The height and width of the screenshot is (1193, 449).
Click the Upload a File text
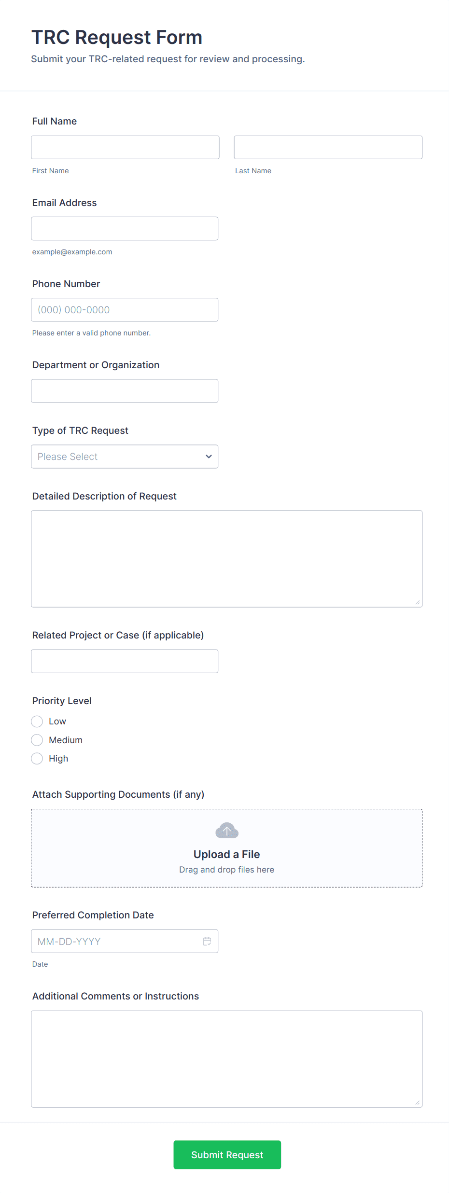click(226, 854)
